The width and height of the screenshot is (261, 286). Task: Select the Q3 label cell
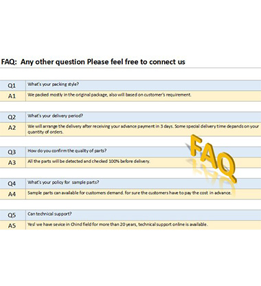click(x=12, y=152)
